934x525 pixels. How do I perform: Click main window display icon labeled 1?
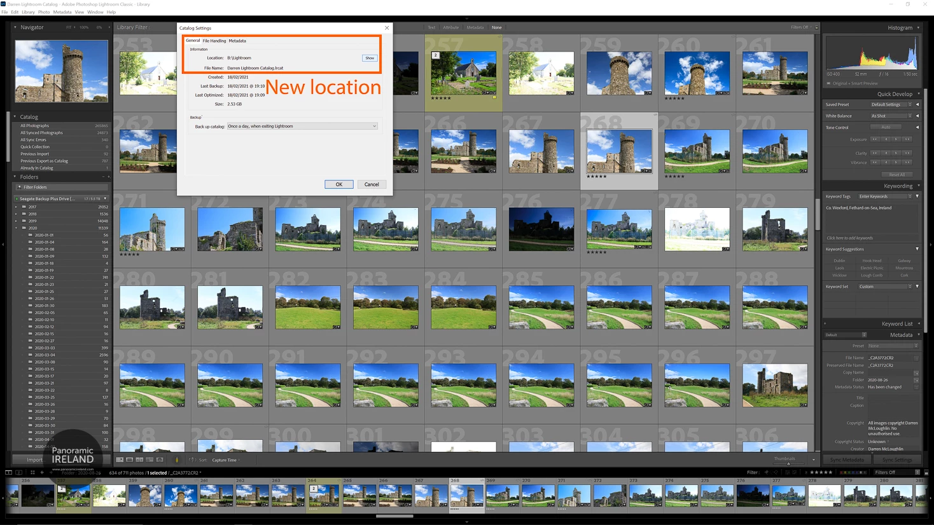[x=8, y=472]
